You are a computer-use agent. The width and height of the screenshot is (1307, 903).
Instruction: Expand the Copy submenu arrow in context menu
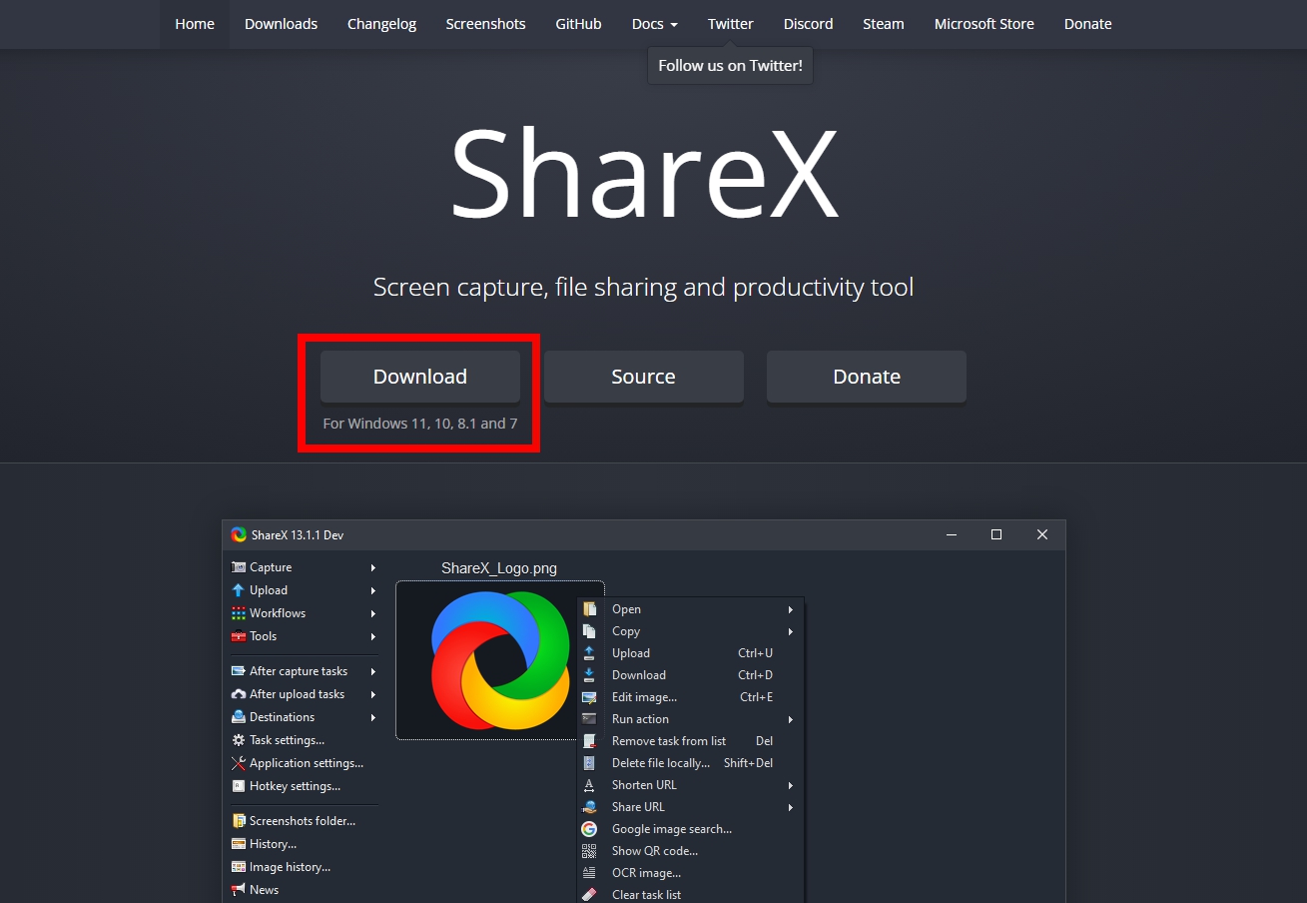click(x=790, y=631)
